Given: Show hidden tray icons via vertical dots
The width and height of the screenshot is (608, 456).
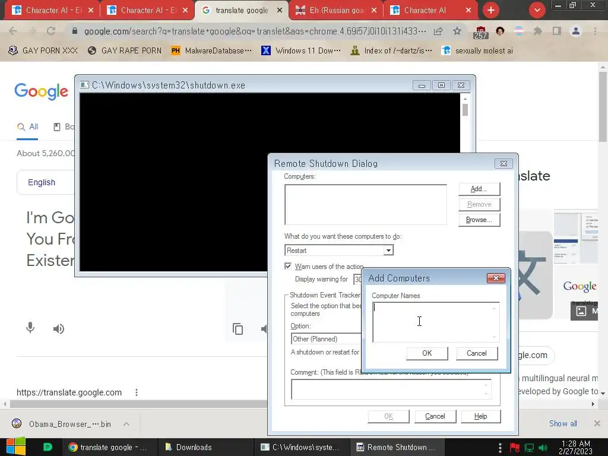Looking at the screenshot, I should coord(500,447).
